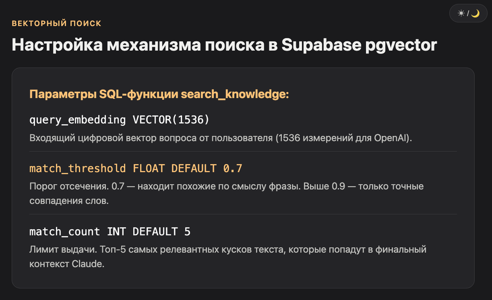The width and height of the screenshot is (492, 300).
Task: Click the 'ВЕКТОРНЫЙ ПОИСК' section label
Action: point(57,23)
